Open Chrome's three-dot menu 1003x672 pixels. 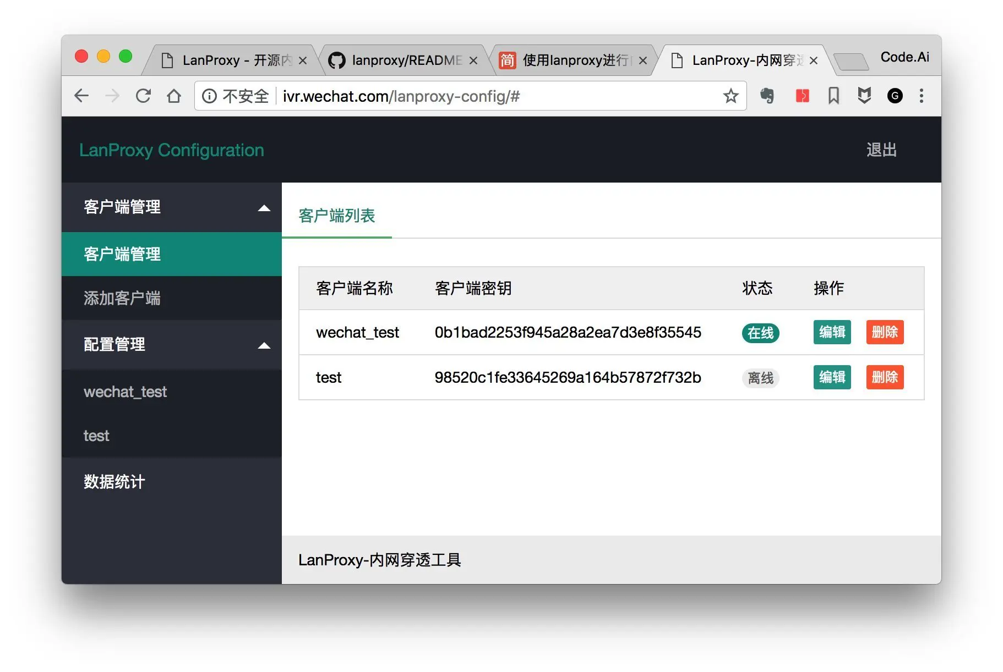point(922,96)
